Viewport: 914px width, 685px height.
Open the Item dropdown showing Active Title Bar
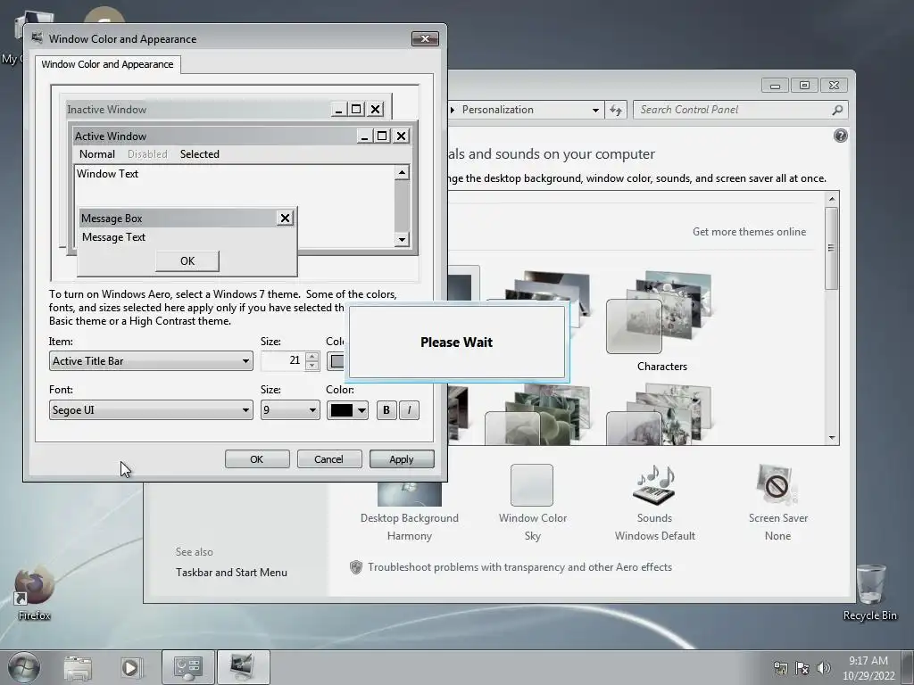tap(151, 361)
